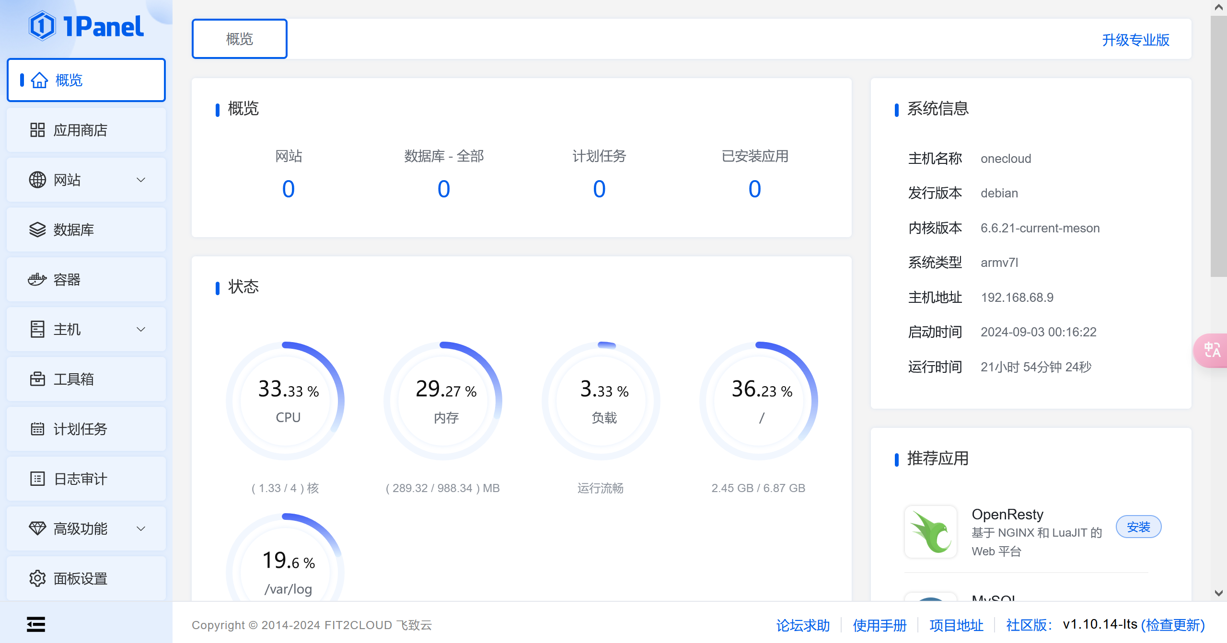1227x643 pixels.
Task: Open the 工具箱 menu item
Action: (x=86, y=379)
